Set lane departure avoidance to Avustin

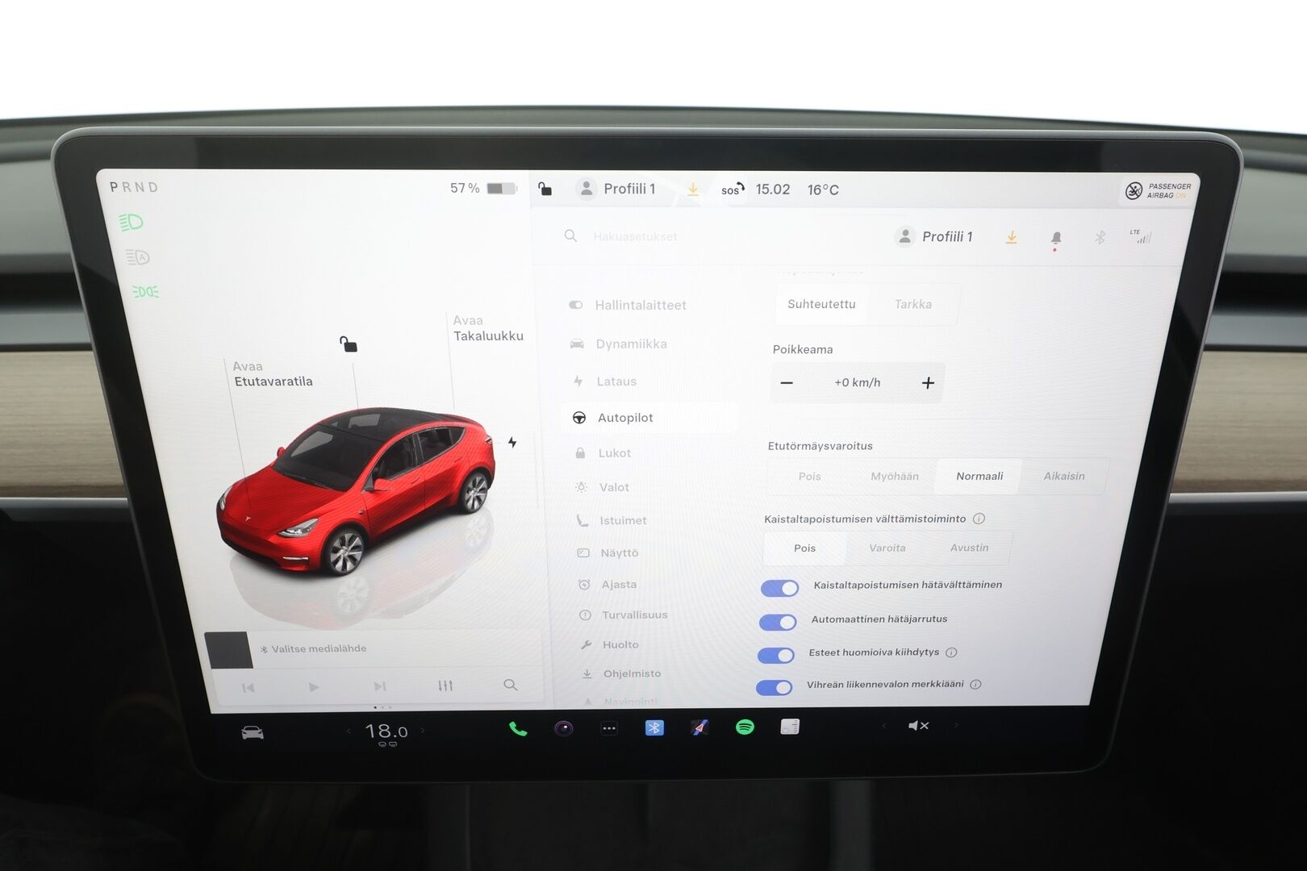969,548
